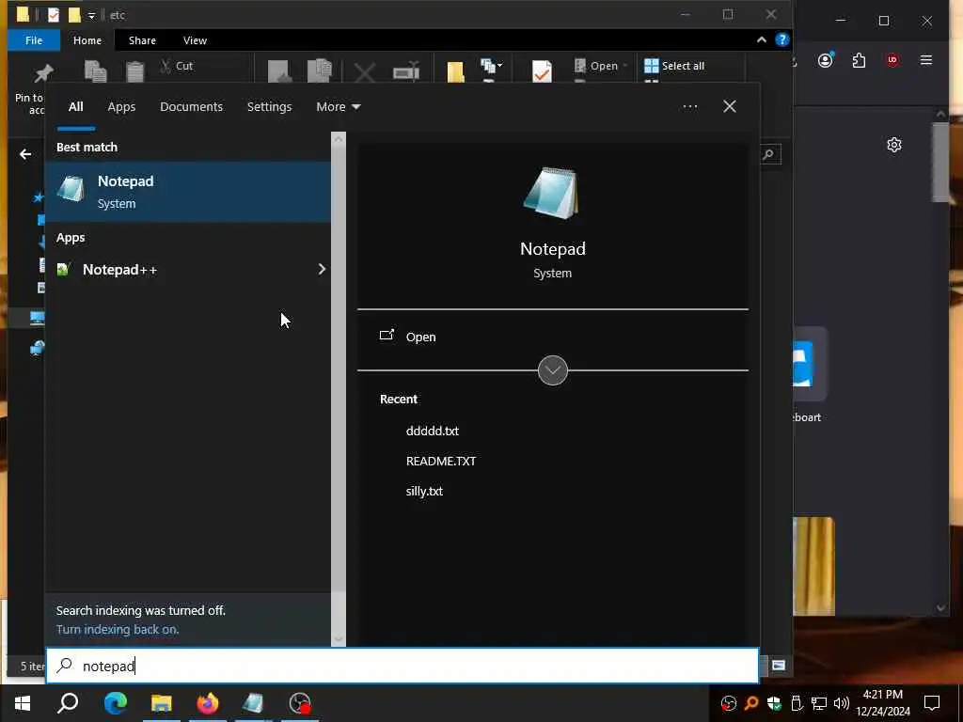
Task: Click the taskbar Search magnifier icon
Action: (68, 703)
